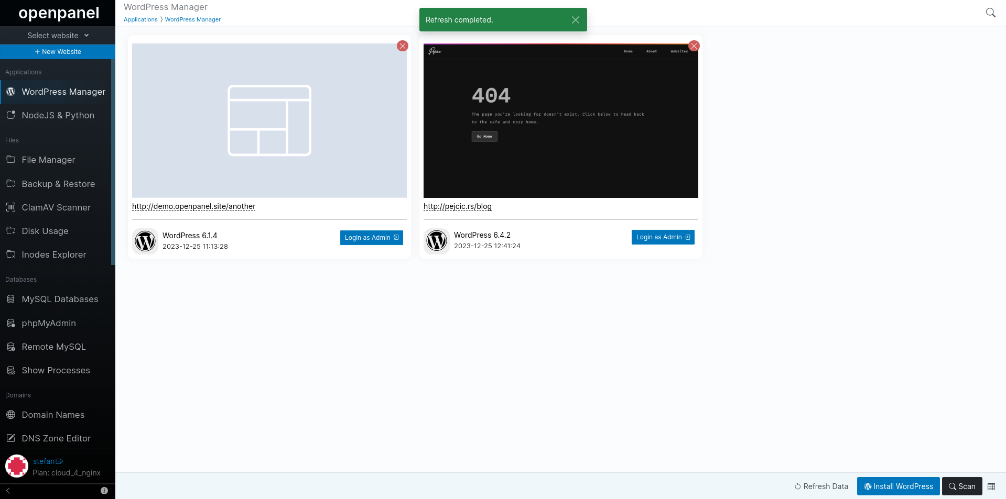1006x499 pixels.
Task: Click the WordPress Manager breadcrumb link
Action: 193,19
